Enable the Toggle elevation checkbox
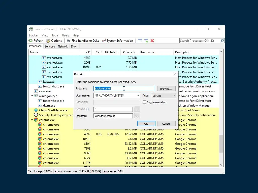 144,102
